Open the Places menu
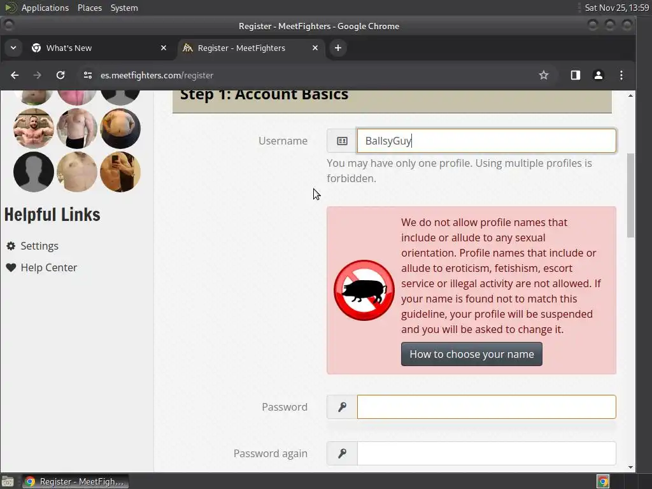This screenshot has height=489, width=652. click(90, 8)
